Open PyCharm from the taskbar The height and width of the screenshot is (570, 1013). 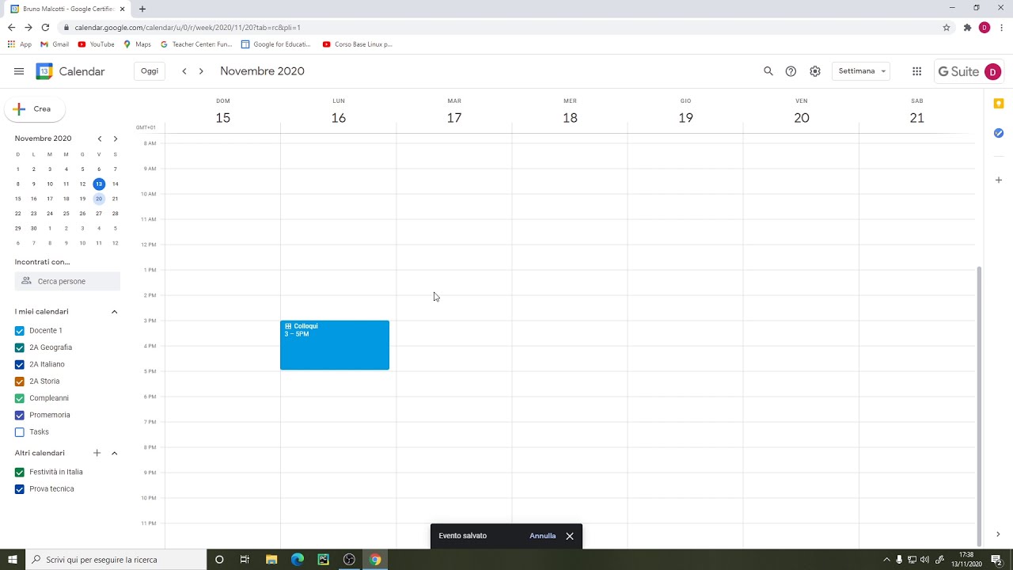click(x=323, y=560)
